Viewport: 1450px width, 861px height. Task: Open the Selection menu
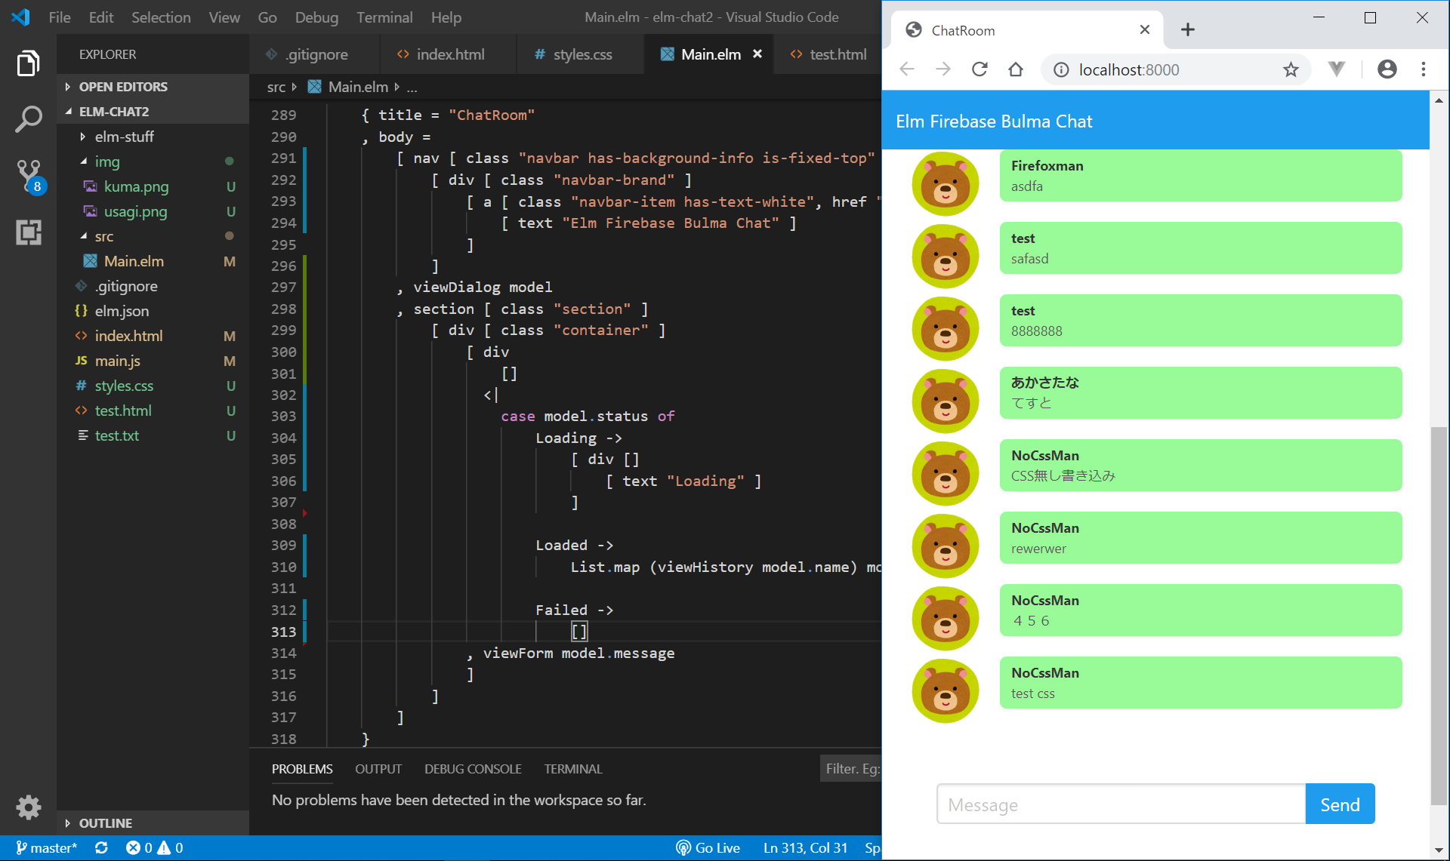point(161,17)
